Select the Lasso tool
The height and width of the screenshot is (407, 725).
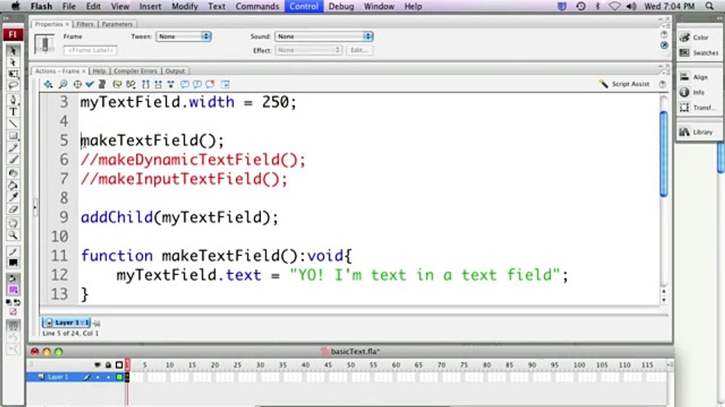click(13, 86)
